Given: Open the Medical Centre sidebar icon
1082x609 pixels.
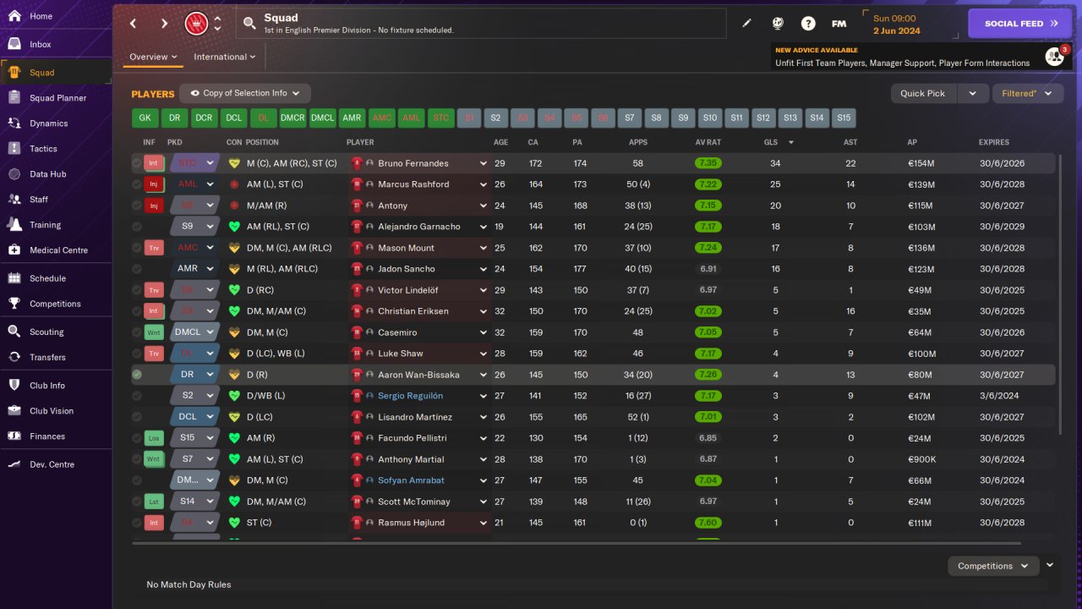Looking at the screenshot, I should [x=14, y=250].
